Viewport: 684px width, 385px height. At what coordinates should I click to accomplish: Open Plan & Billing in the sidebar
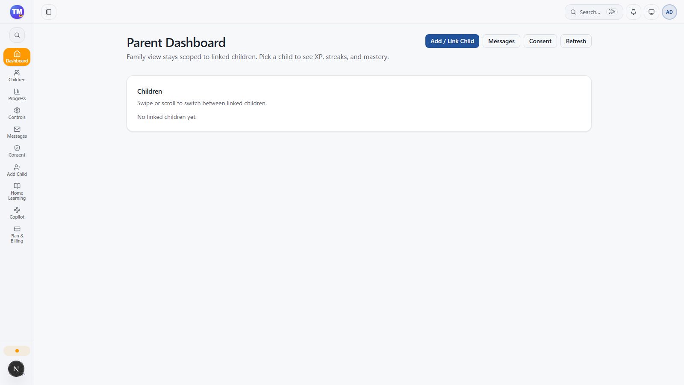click(17, 234)
